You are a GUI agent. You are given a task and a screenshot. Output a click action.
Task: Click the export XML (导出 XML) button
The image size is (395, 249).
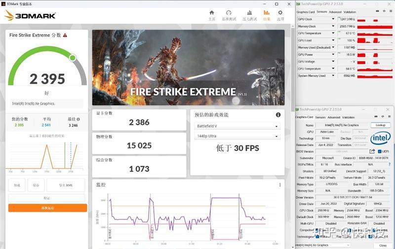(66, 185)
